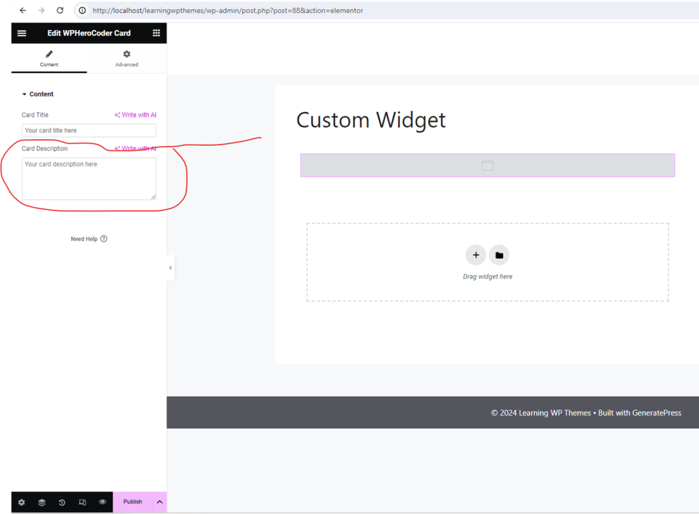Image resolution: width=699 pixels, height=514 pixels.
Task: Preview changes with the eye icon
Action: [103, 502]
